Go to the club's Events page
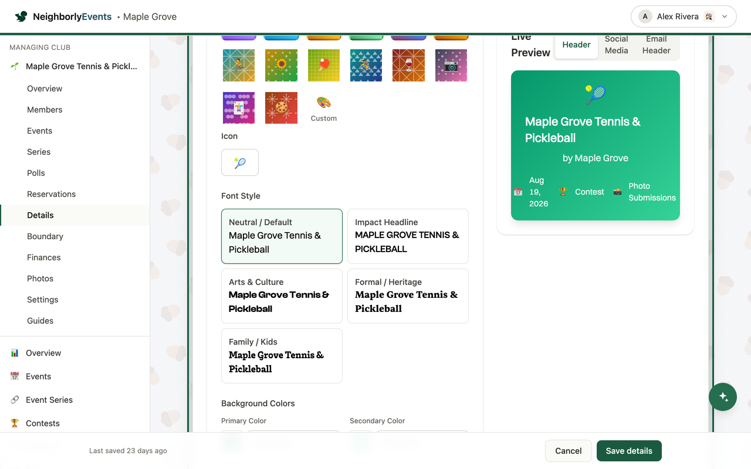The height and width of the screenshot is (469, 751). pos(39,131)
